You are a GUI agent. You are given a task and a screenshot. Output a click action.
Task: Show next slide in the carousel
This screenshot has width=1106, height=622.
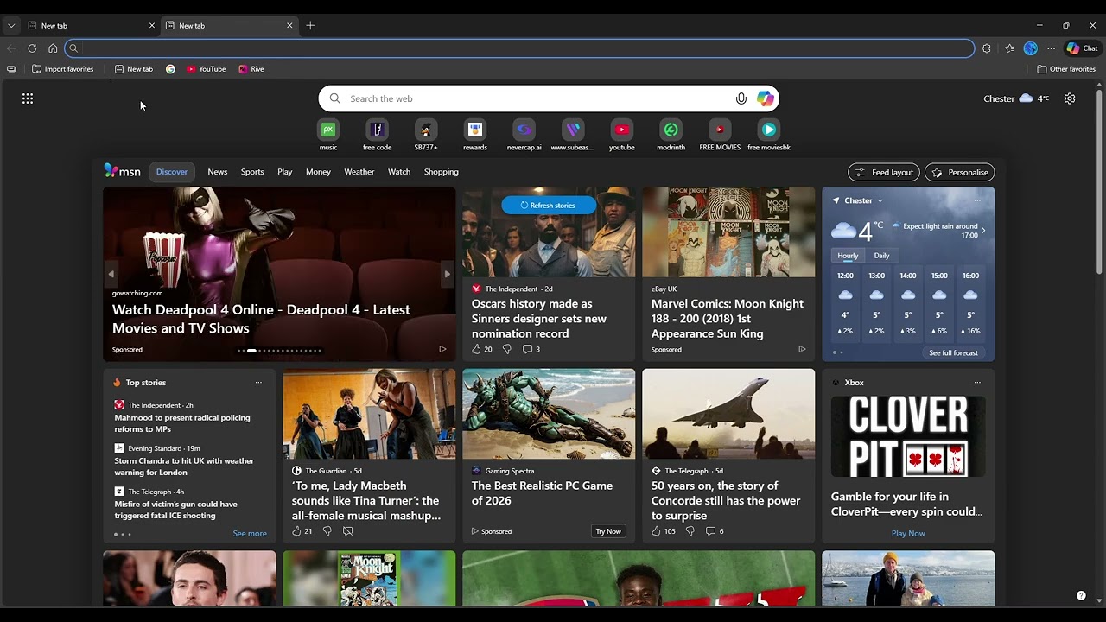tap(447, 274)
